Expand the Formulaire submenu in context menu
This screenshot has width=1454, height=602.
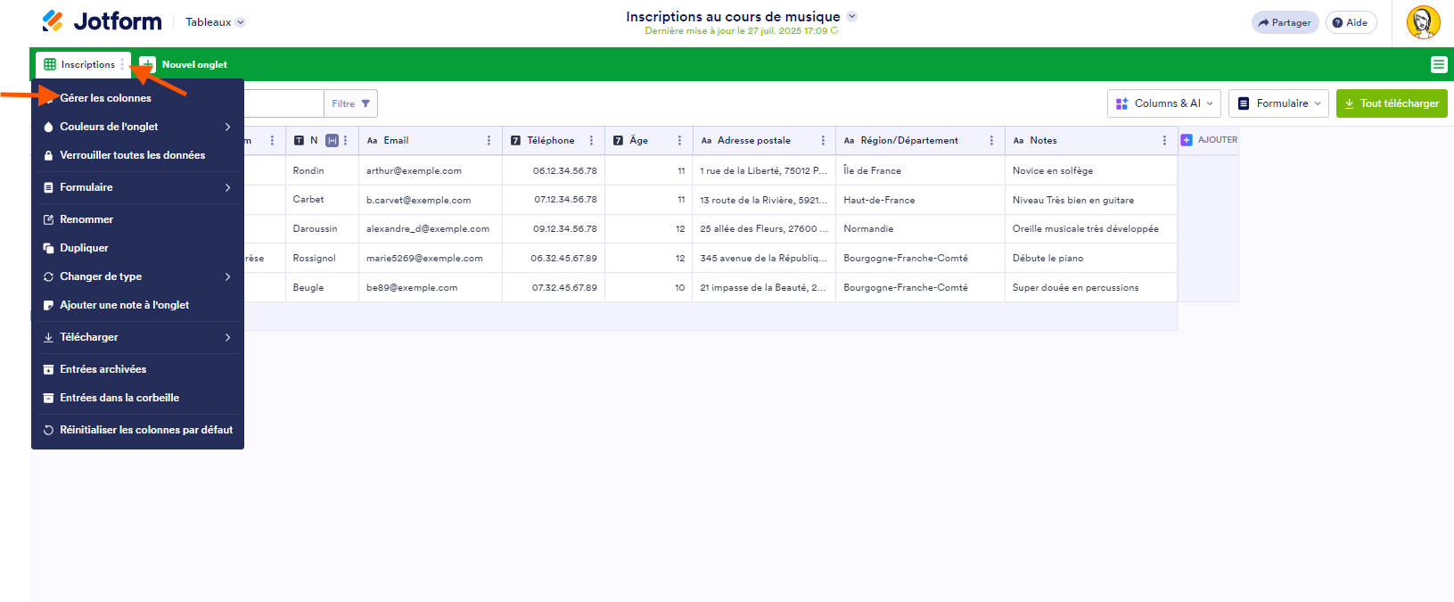(138, 187)
